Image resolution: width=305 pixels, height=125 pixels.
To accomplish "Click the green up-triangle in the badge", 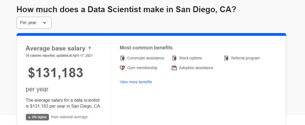I will [30, 117].
